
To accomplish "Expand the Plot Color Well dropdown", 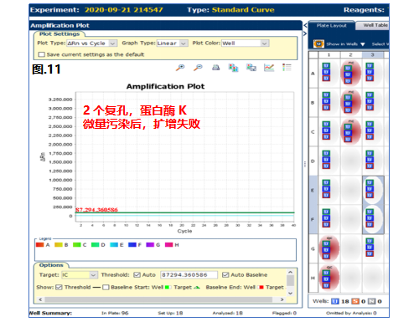I will point(246,43).
